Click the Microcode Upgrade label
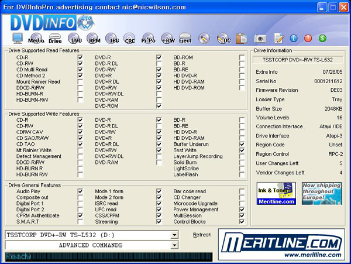This screenshot has width=351, height=264. point(195,204)
